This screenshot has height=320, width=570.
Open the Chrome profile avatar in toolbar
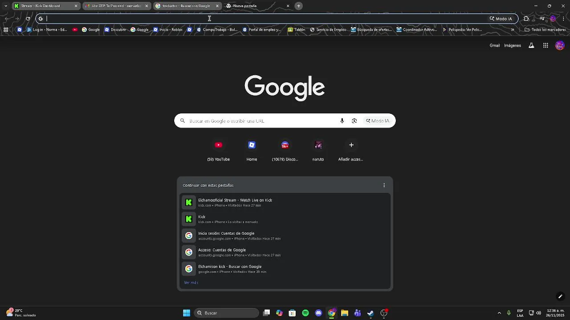pyautogui.click(x=553, y=19)
